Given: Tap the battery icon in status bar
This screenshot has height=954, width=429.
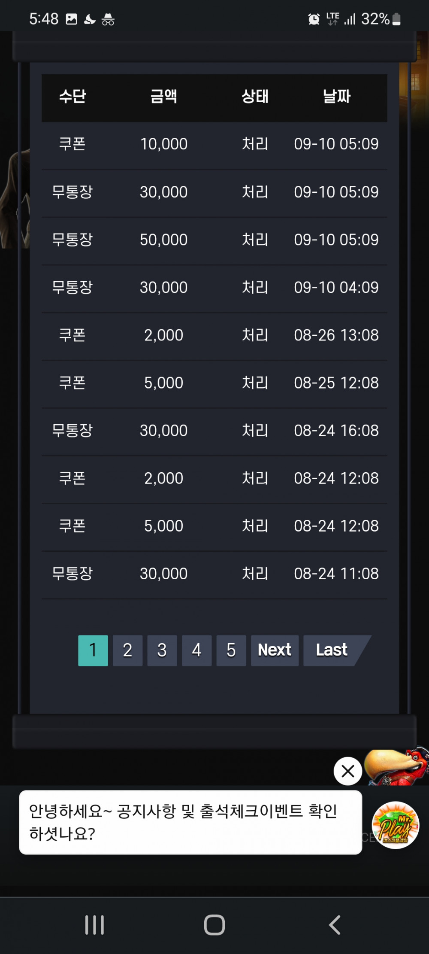Looking at the screenshot, I should (397, 19).
